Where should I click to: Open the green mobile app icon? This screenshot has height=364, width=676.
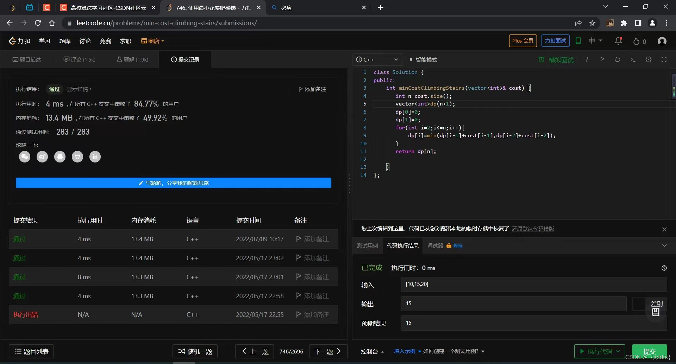pyautogui.click(x=578, y=41)
